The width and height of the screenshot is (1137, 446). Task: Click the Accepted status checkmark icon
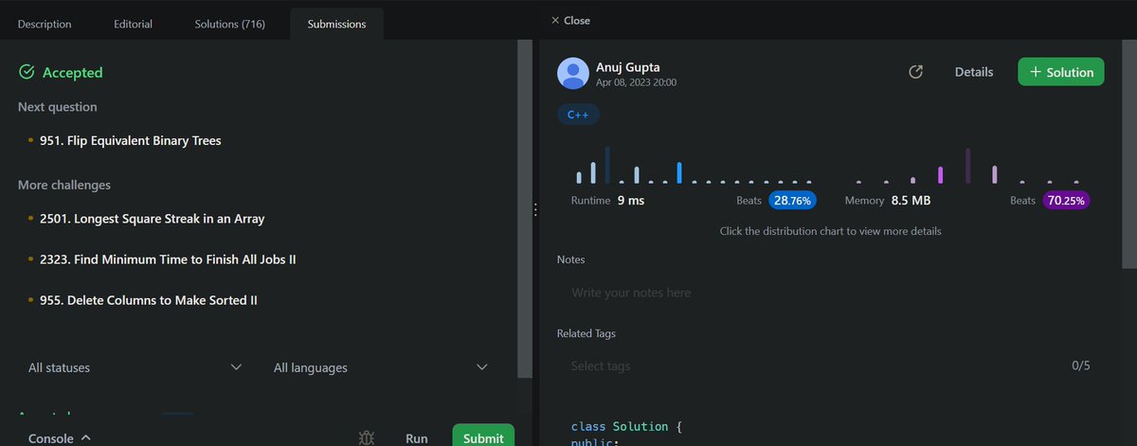[27, 72]
